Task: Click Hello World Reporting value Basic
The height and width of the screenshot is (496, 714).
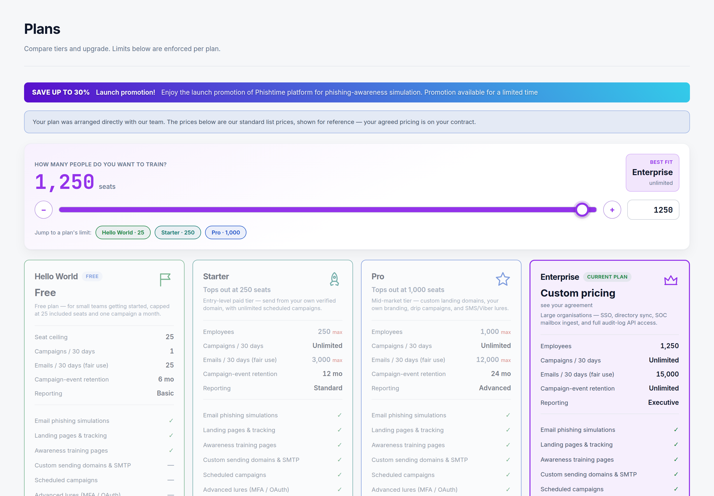Action: point(165,393)
